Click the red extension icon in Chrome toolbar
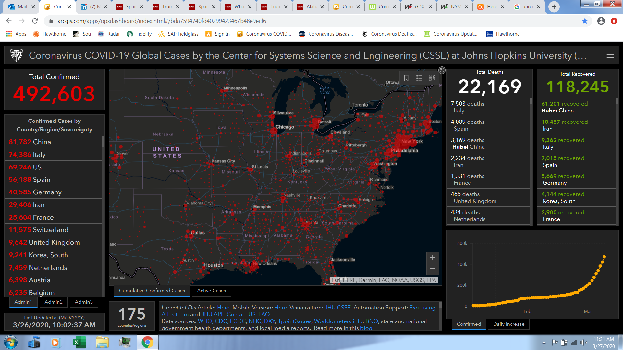This screenshot has height=350, width=623. point(614,21)
